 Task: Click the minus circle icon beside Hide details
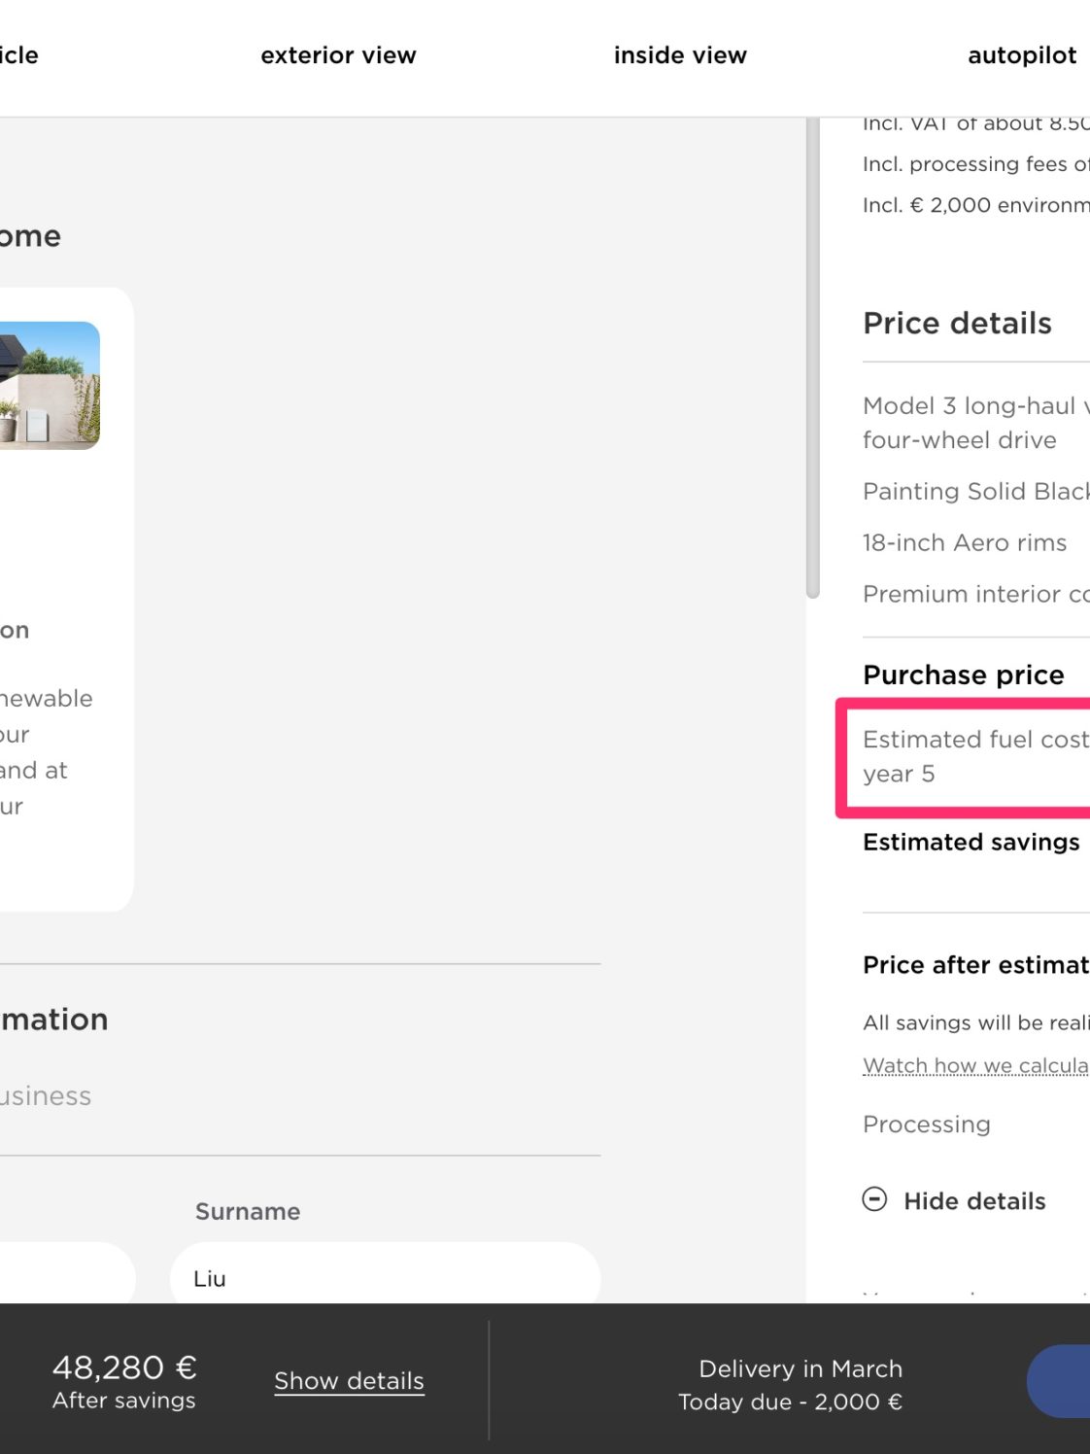(874, 1199)
